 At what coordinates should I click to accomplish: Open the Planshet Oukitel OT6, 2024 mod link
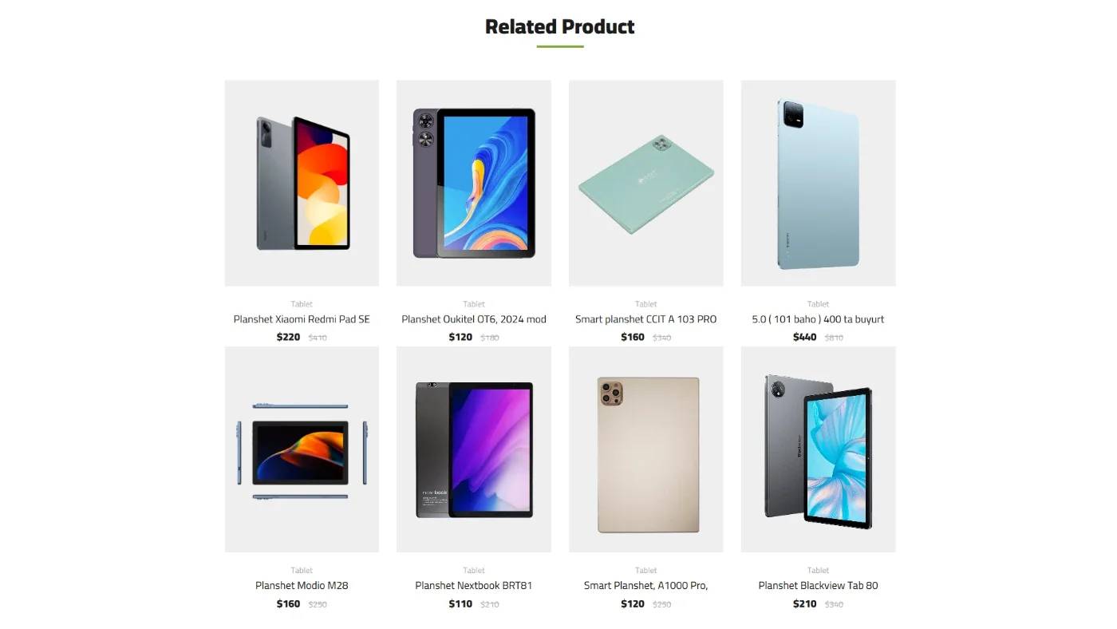click(474, 319)
